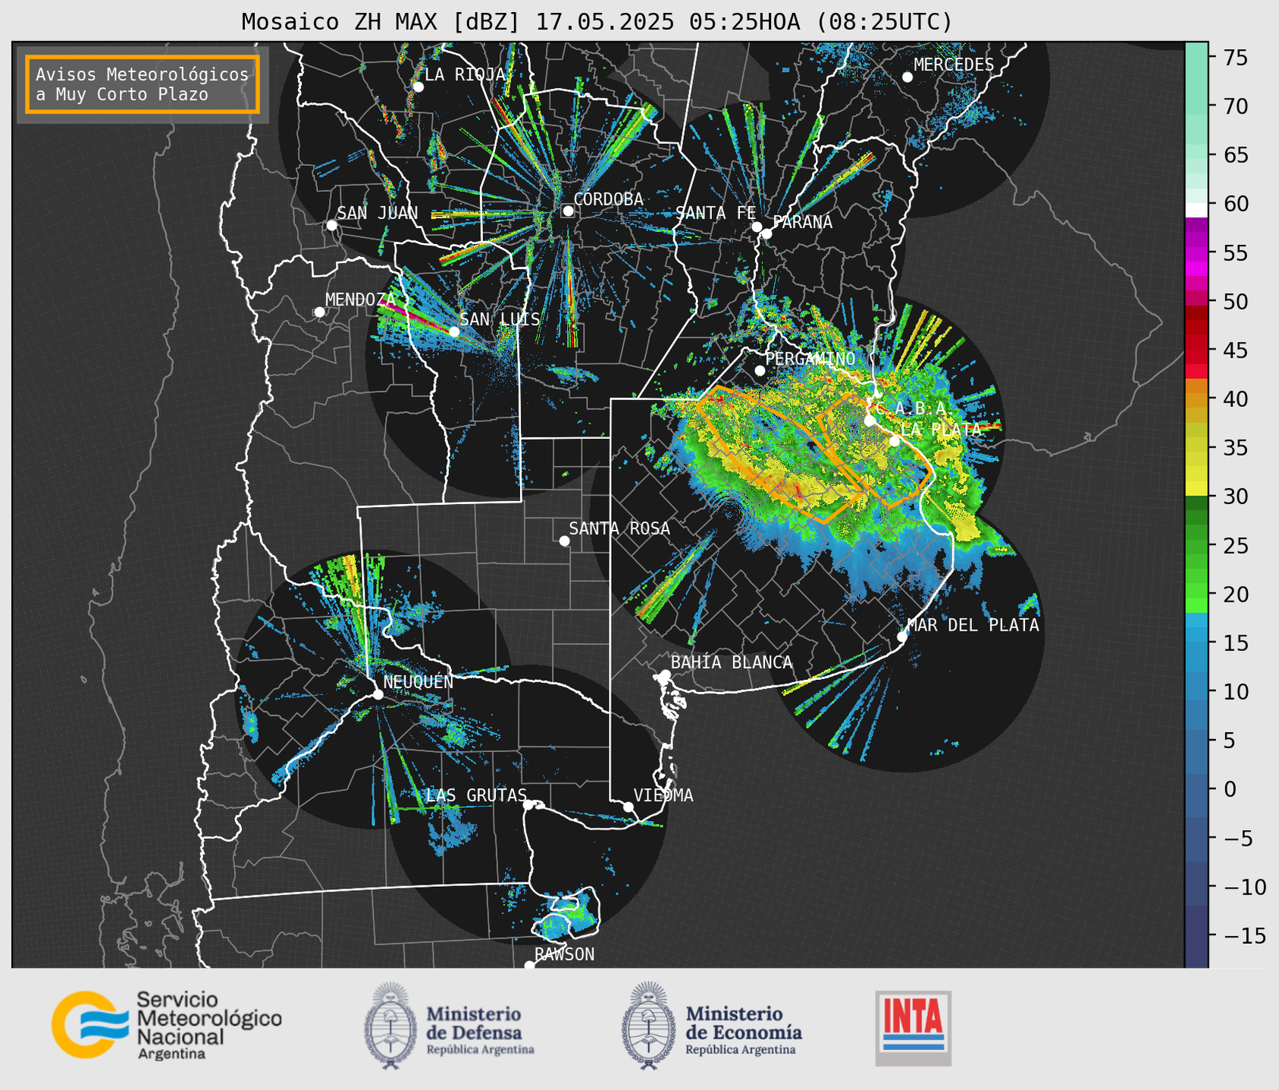
Task: Click the SANTA FE city label
Action: pos(716,213)
